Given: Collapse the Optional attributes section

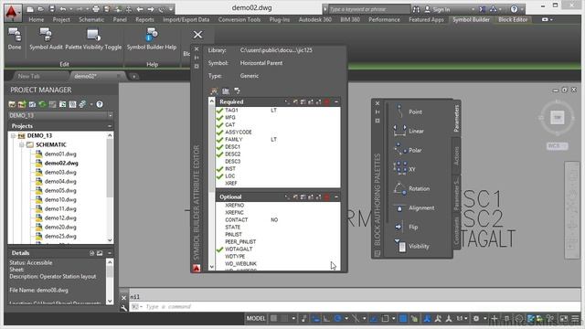Looking at the screenshot, I should coord(336,197).
